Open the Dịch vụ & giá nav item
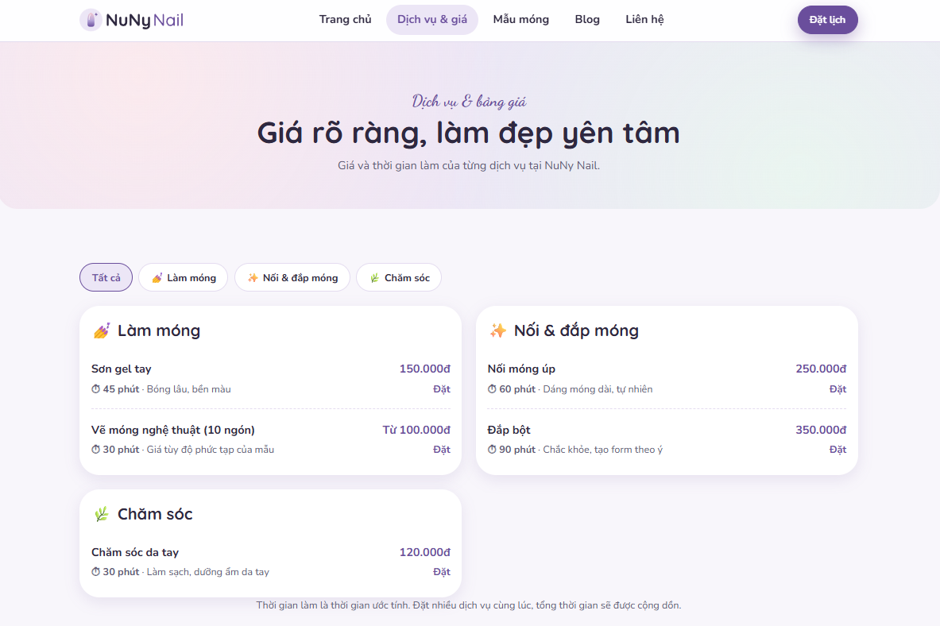 (432, 20)
